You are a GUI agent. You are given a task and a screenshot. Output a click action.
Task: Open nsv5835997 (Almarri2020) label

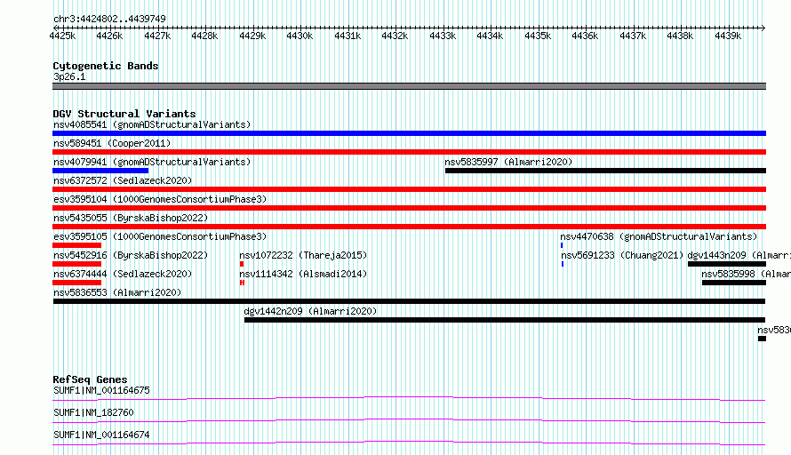point(508,162)
